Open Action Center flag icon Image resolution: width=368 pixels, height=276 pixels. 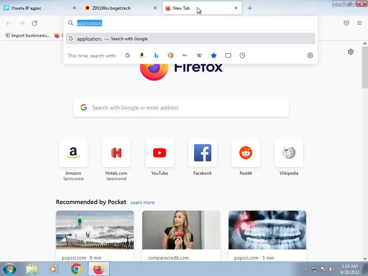tap(323, 269)
